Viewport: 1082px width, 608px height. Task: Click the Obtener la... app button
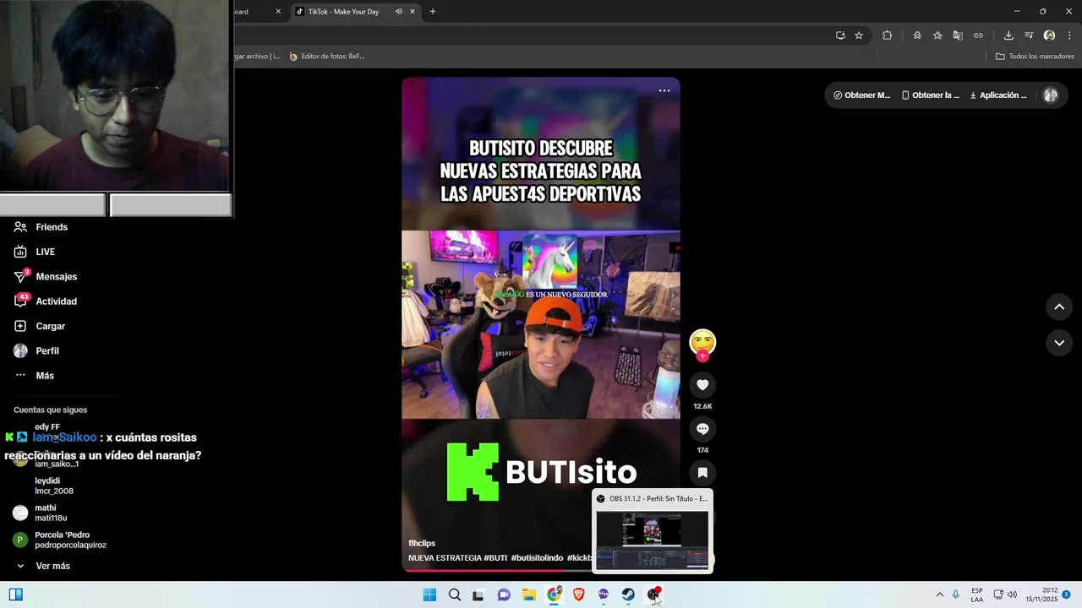click(x=930, y=95)
